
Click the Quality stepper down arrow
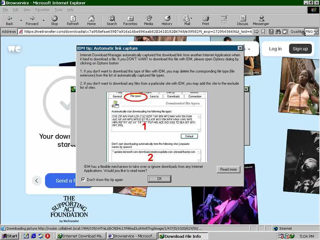316,33
